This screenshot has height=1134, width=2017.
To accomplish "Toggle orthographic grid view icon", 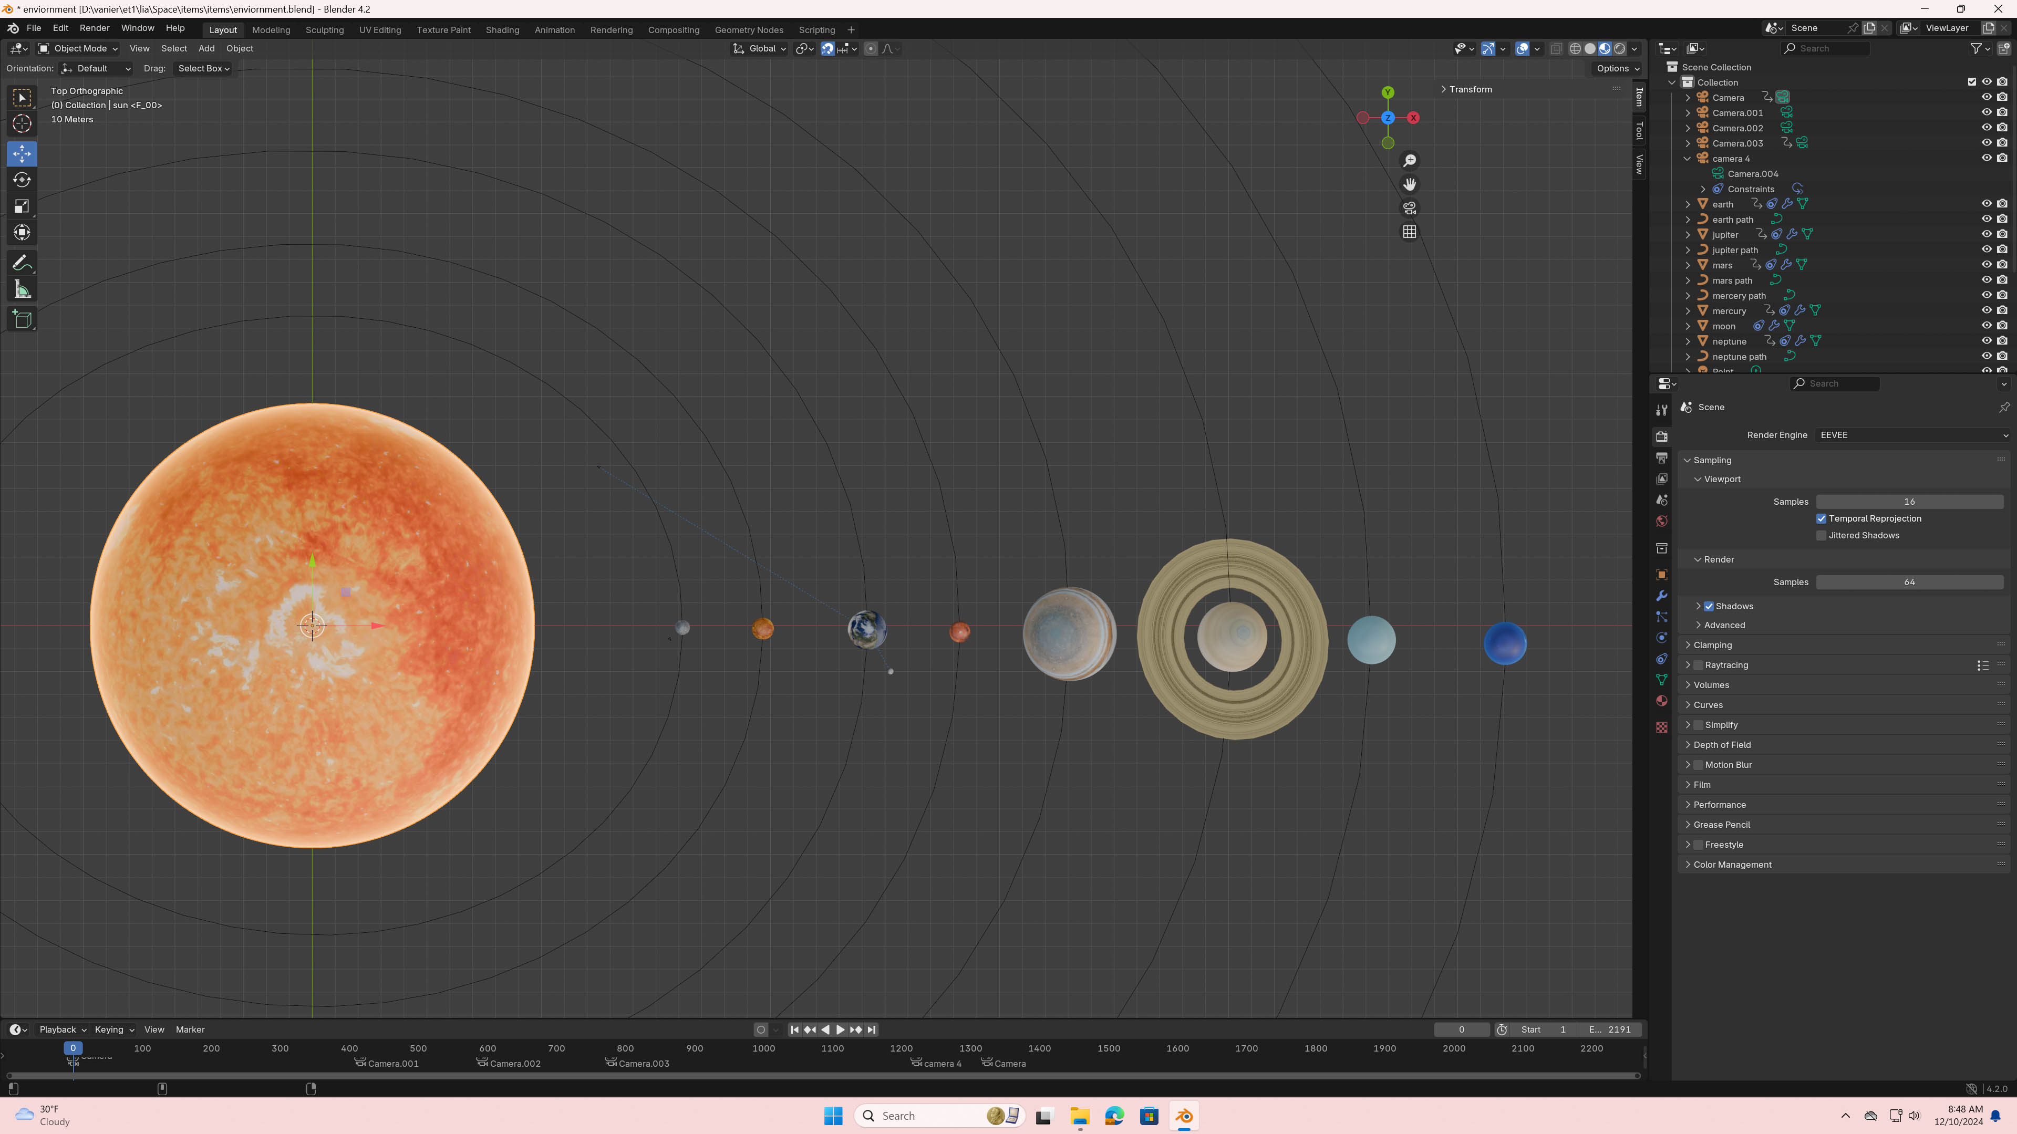I will [1410, 232].
